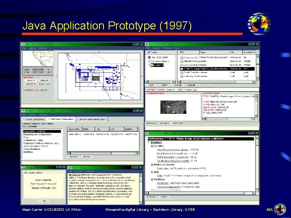Switch to Review and Submit Query tab

tap(92, 119)
